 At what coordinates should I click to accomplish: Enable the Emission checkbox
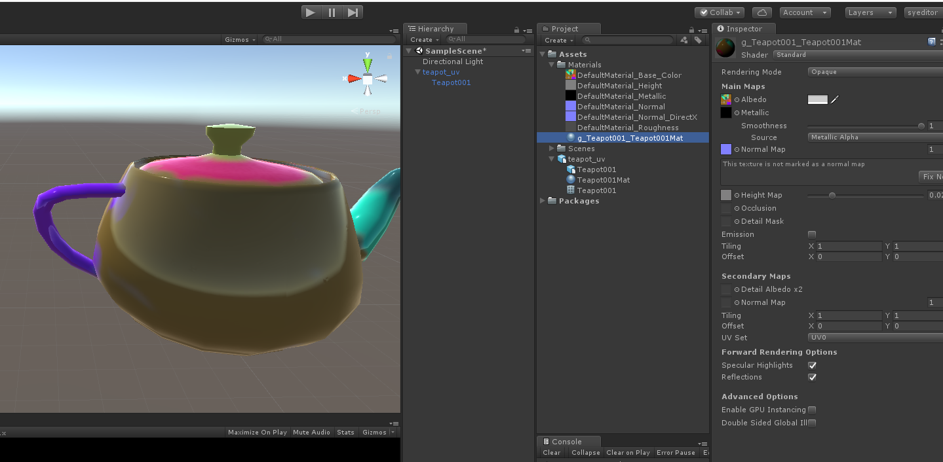[812, 234]
